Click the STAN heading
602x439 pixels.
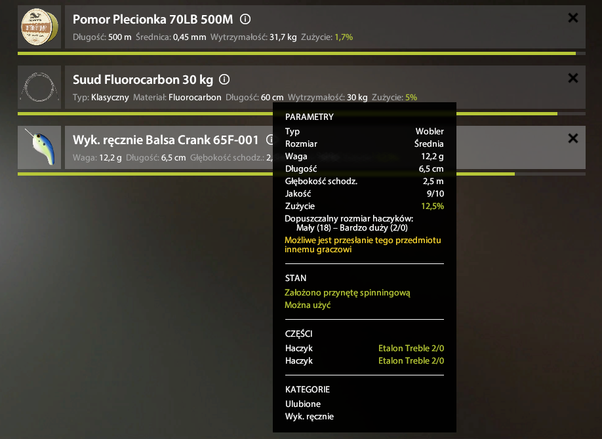(296, 278)
